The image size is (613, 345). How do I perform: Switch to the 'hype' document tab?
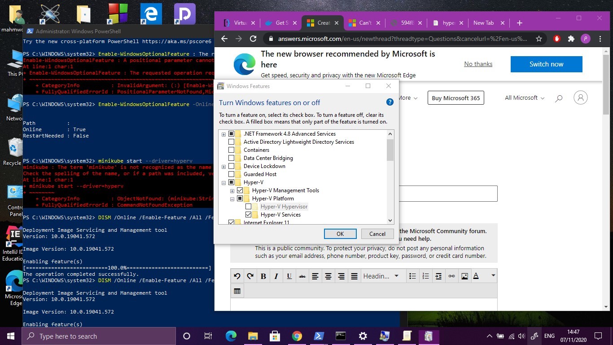(x=448, y=23)
